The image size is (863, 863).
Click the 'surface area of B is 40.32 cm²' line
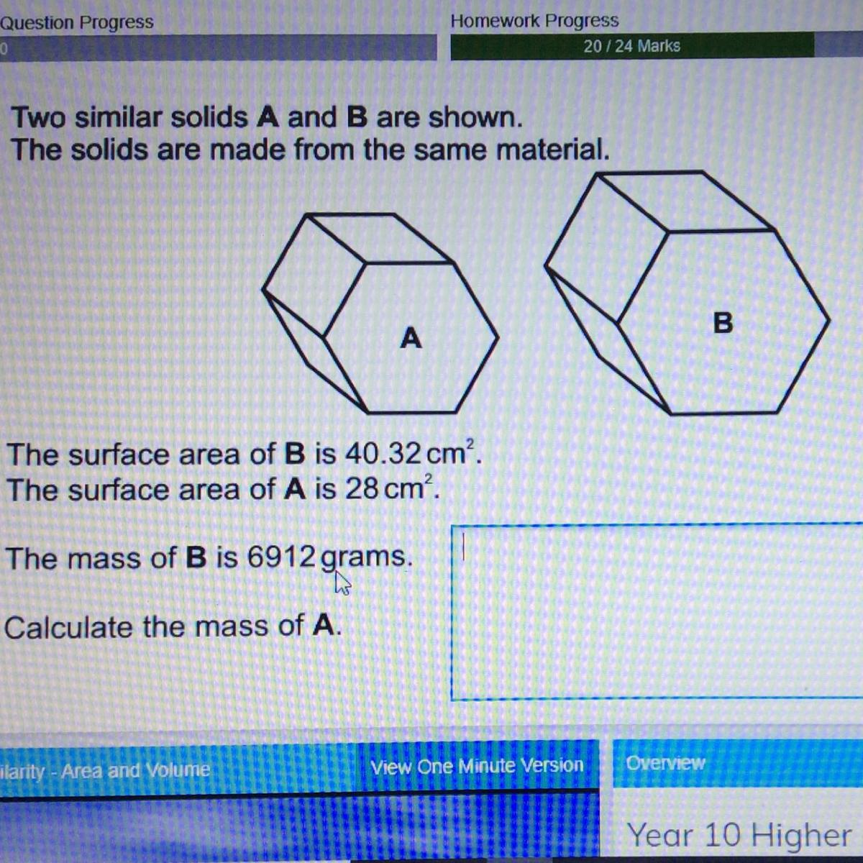pyautogui.click(x=244, y=453)
